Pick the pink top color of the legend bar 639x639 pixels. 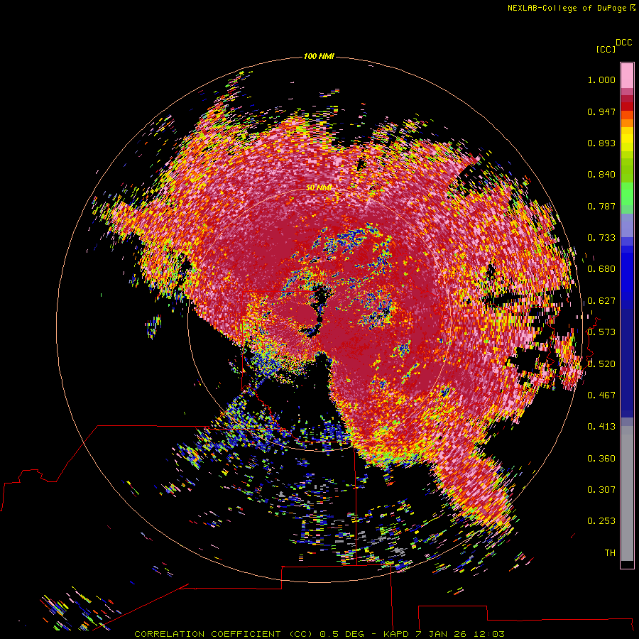[627, 76]
